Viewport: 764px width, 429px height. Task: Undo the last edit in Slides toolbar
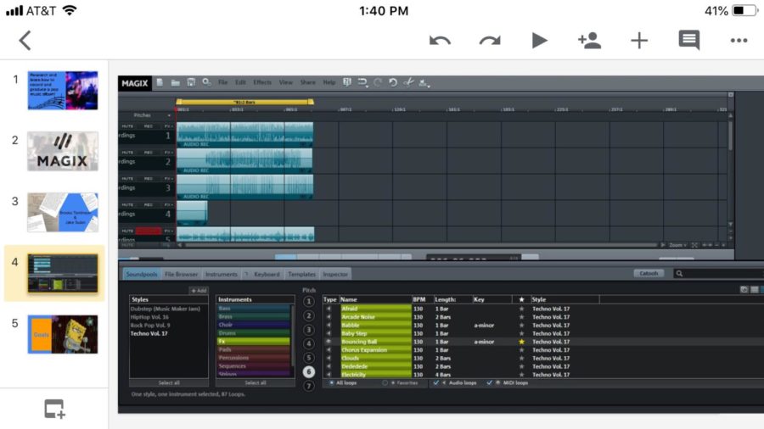440,41
